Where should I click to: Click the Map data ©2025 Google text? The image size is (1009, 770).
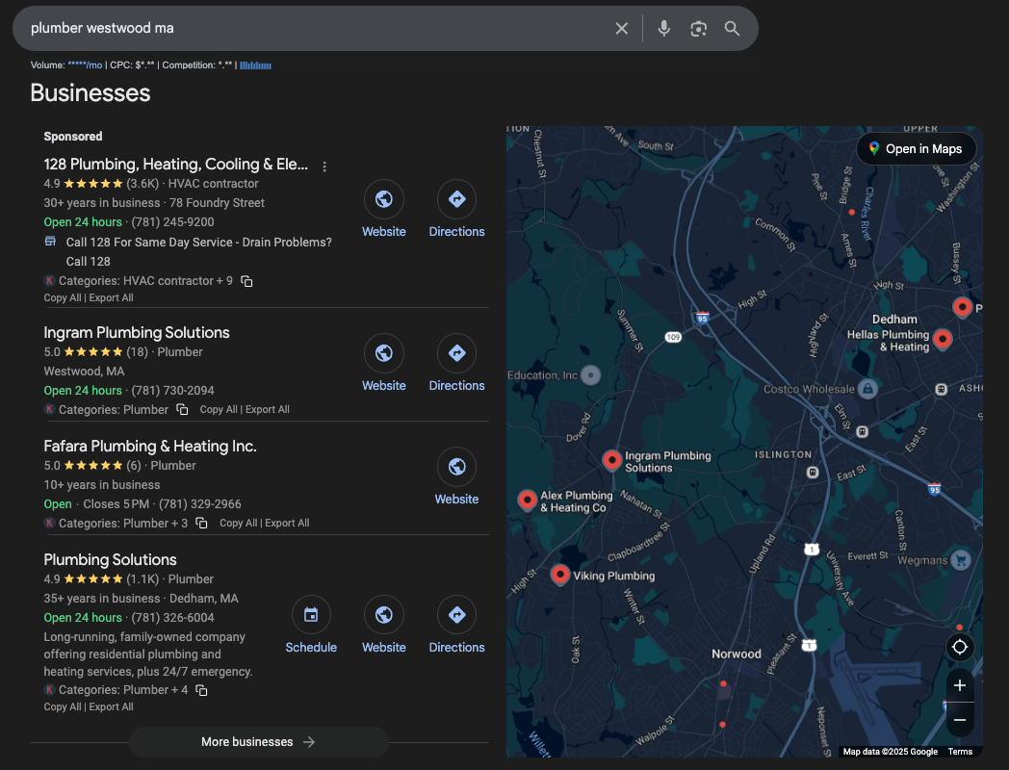(x=890, y=752)
